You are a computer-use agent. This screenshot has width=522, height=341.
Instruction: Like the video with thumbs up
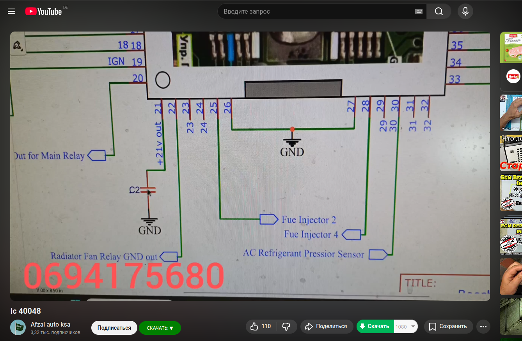click(x=261, y=327)
